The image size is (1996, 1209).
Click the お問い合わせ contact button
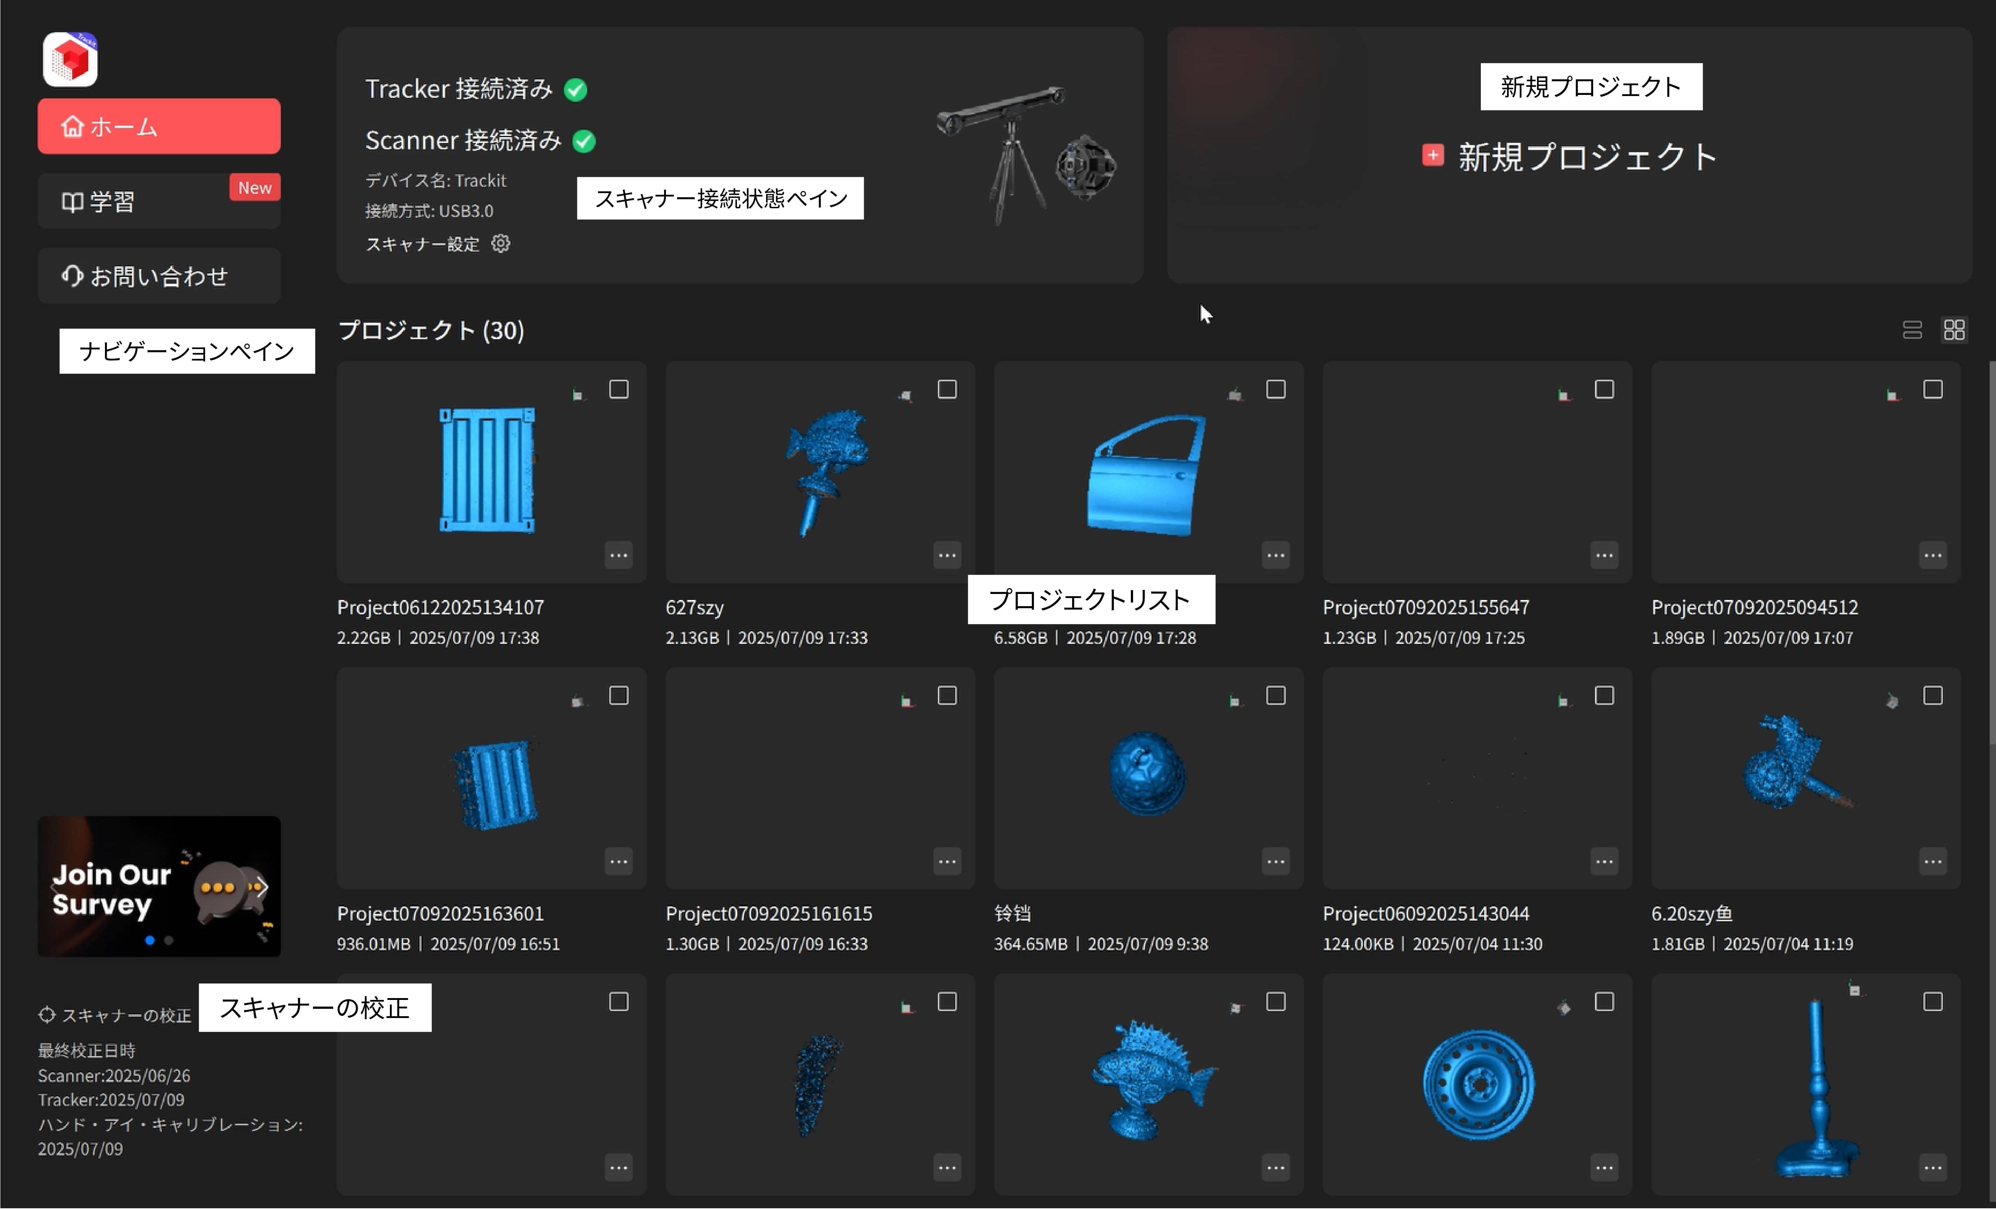click(x=159, y=276)
